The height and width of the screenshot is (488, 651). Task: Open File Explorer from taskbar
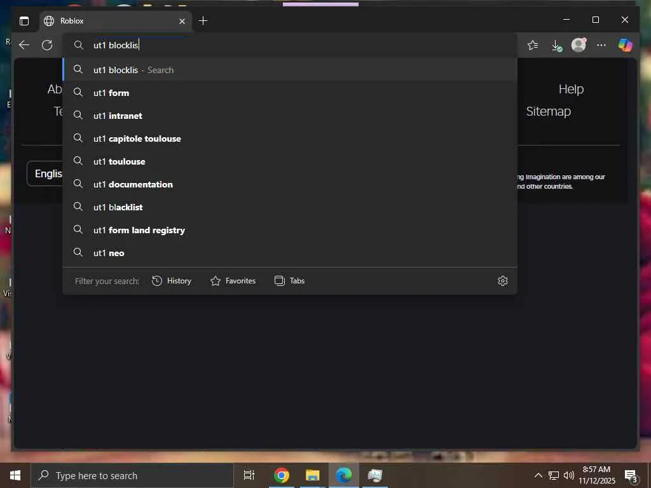click(x=312, y=475)
